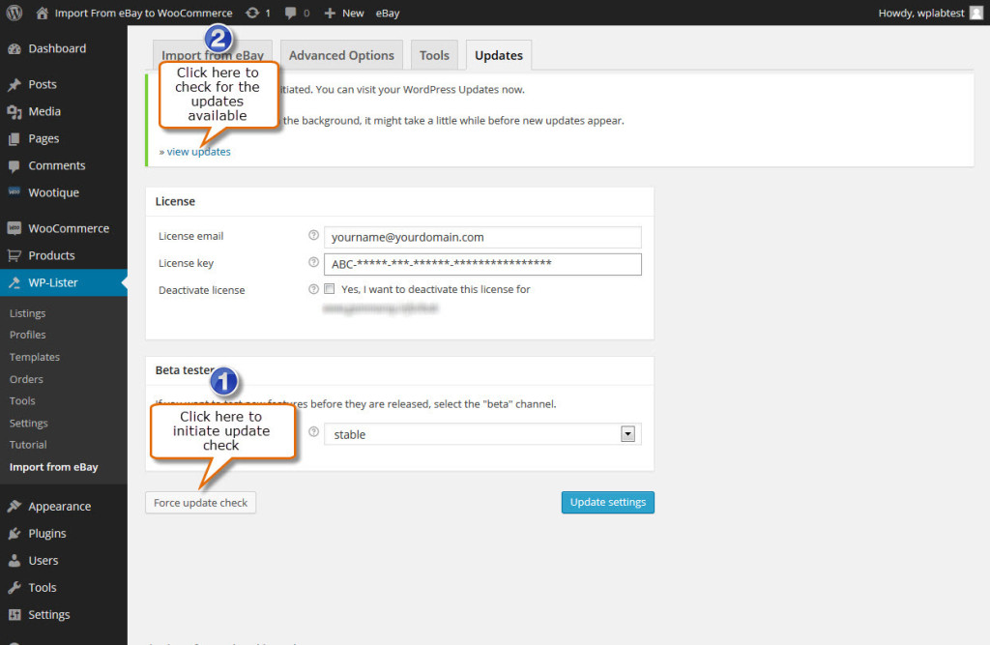Open Tools under WP-Lister submenu

(x=22, y=400)
